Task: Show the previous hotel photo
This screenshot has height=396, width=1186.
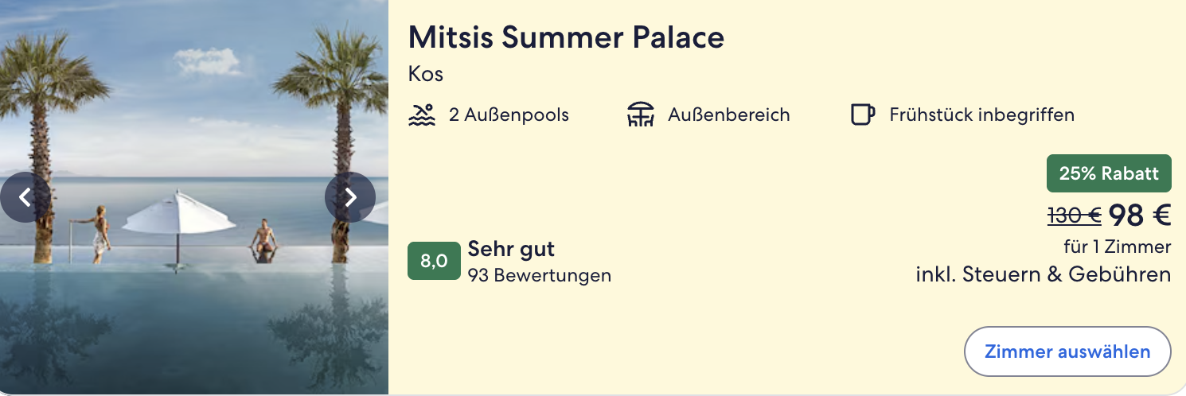Action: [25, 197]
